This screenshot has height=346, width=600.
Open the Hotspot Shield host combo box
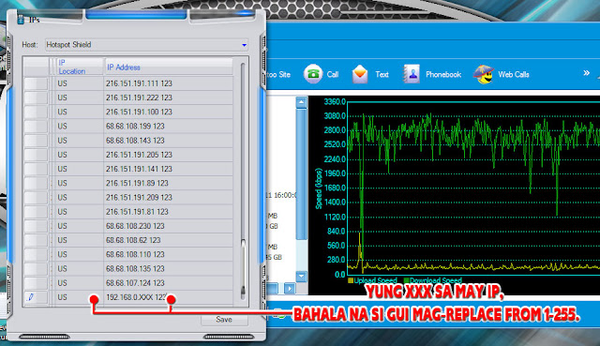(x=146, y=45)
